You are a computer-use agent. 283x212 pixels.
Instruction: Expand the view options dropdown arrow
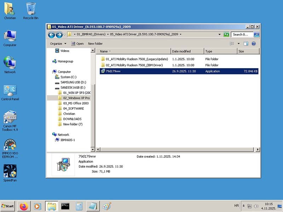(x=238, y=44)
